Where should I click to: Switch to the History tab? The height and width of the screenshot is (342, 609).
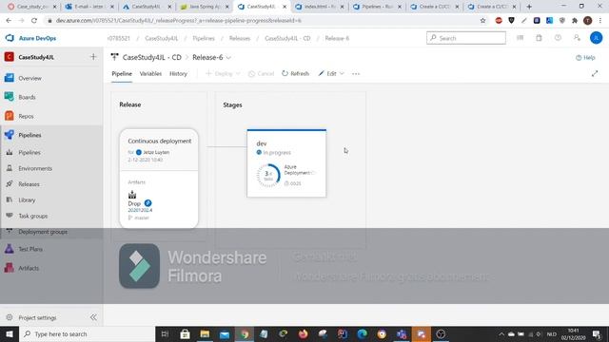(178, 74)
